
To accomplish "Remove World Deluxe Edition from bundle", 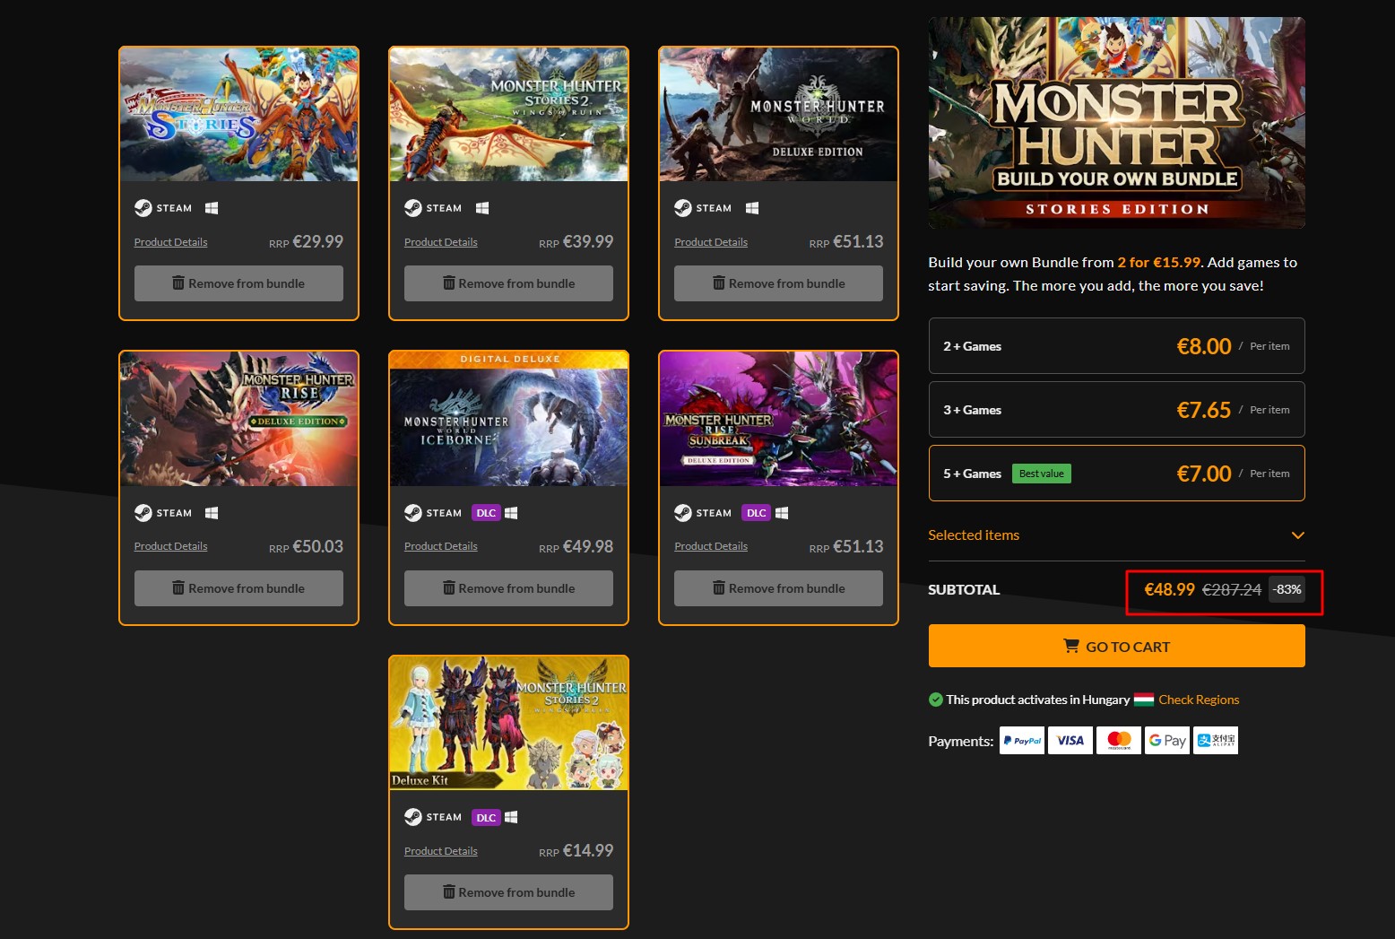I will 778,283.
